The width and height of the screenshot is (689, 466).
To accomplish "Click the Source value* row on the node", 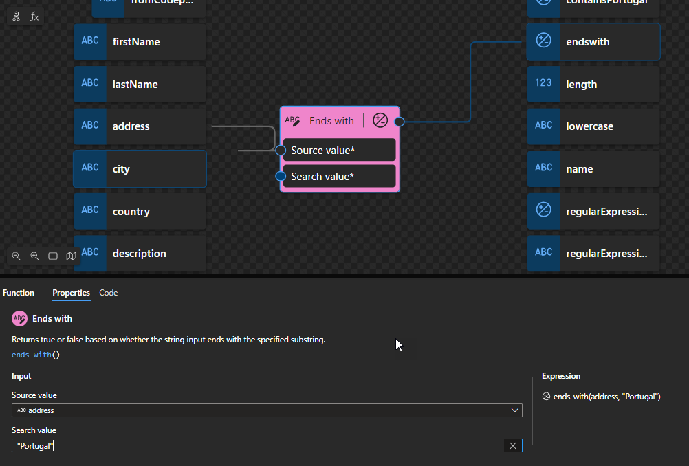I will pyautogui.click(x=340, y=150).
